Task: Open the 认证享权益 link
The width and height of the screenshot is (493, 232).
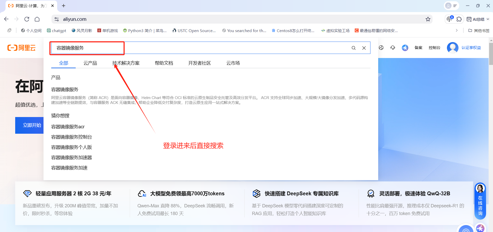Action: (x=471, y=47)
